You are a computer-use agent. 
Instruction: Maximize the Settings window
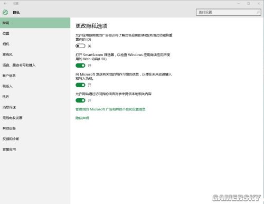249,3
